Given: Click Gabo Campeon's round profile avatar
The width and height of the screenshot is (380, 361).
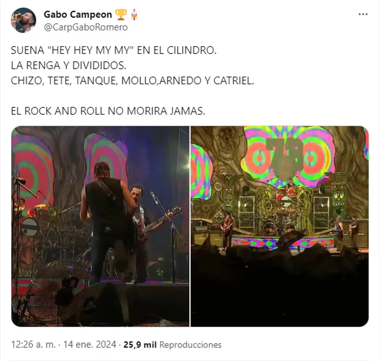Looking at the screenshot, I should coord(23,20).
